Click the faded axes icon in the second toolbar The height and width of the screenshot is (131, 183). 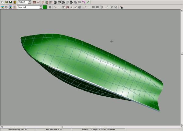55,7
